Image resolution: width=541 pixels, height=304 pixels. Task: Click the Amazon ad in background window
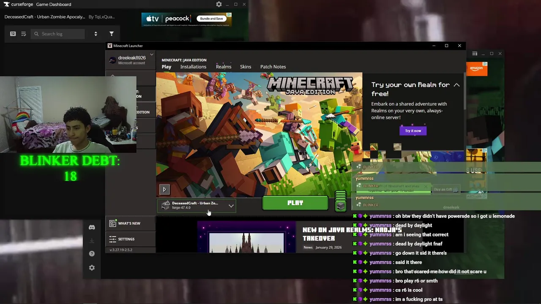[x=477, y=69]
